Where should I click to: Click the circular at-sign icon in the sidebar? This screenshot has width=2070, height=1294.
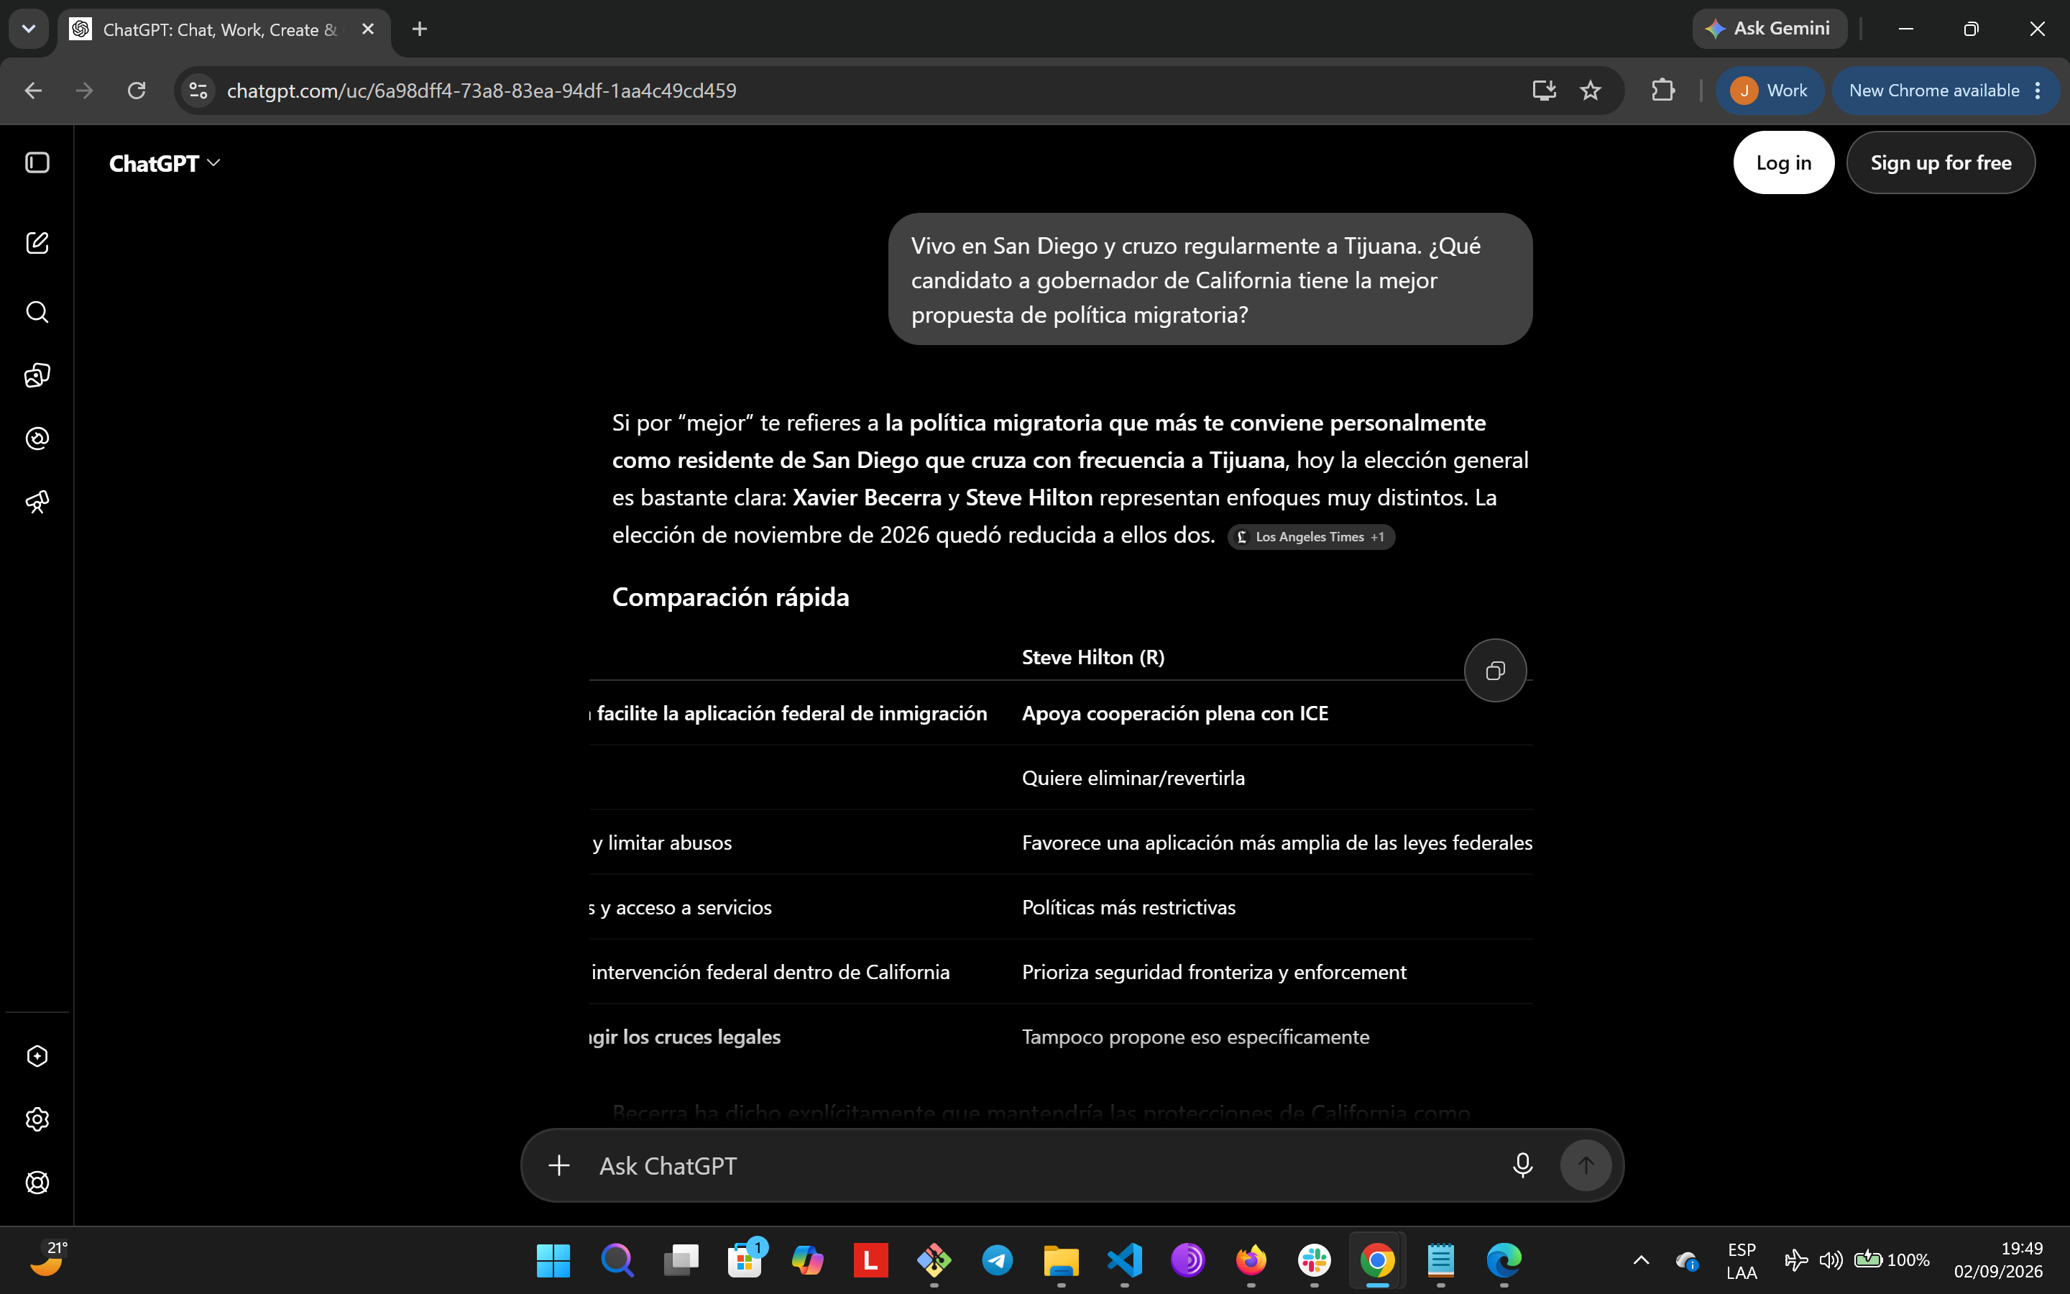pos(37,439)
